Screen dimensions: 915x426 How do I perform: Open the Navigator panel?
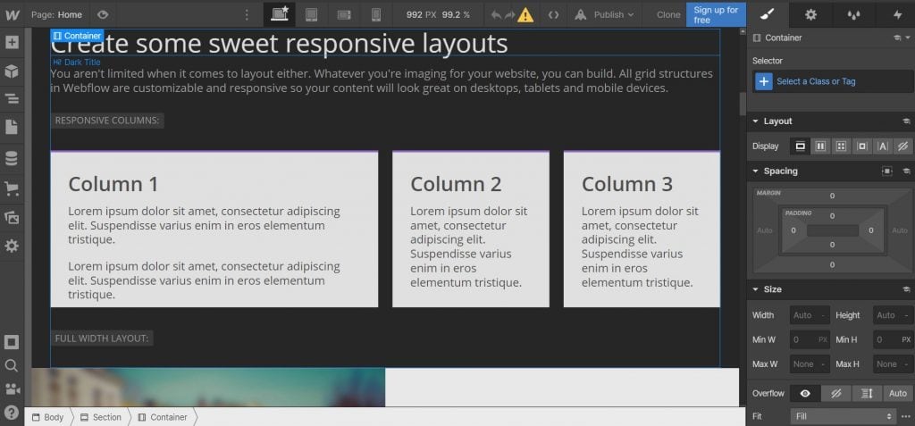point(12,99)
